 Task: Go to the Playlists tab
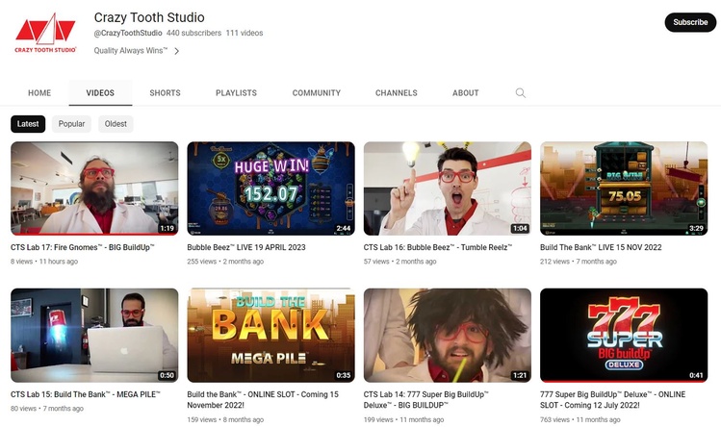237,93
